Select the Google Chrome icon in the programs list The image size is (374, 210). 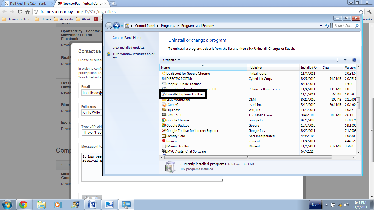click(164, 120)
